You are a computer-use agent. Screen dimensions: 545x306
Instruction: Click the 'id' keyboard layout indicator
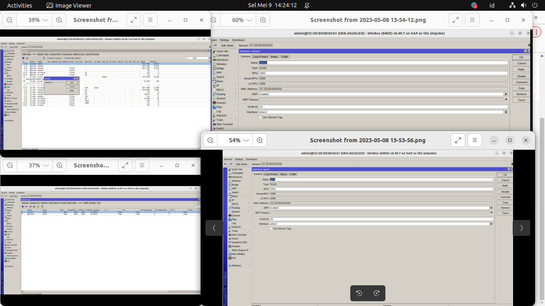click(492, 6)
